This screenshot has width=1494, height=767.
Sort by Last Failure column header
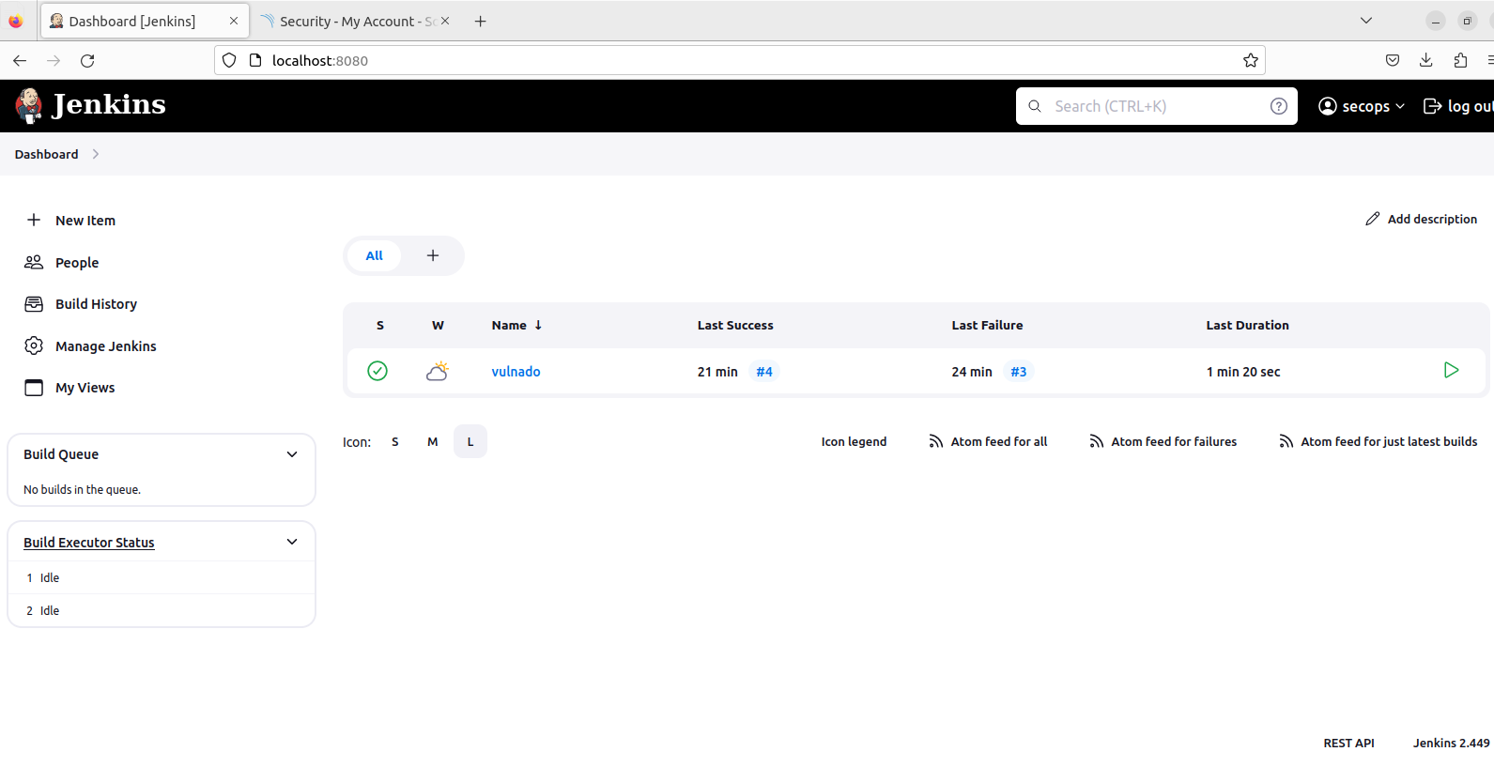(987, 326)
